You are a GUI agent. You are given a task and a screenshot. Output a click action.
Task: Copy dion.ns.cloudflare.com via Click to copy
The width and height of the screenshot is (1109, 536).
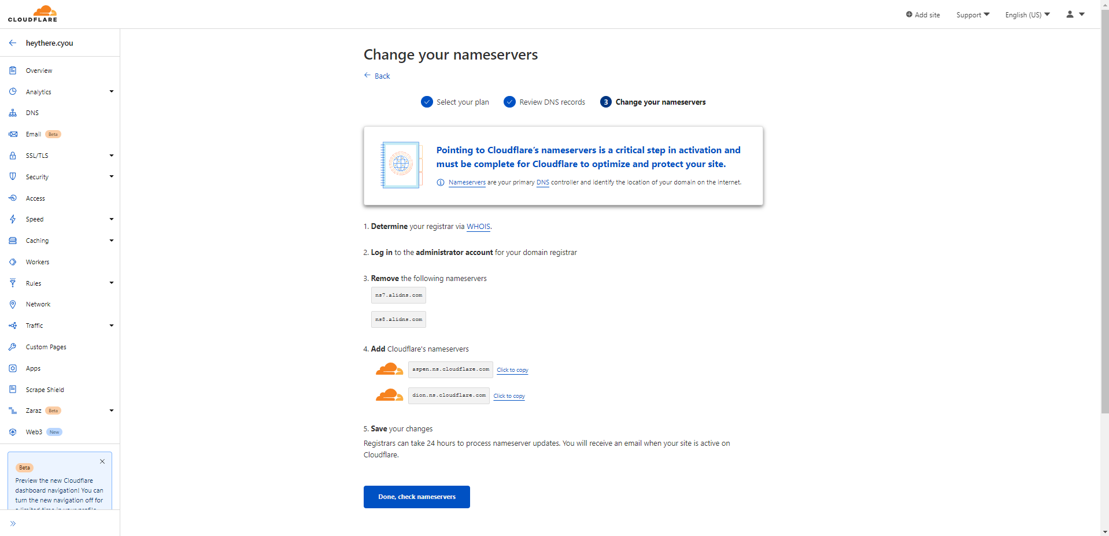point(509,396)
